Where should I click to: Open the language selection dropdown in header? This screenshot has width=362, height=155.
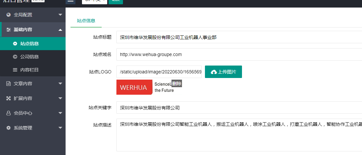coord(94,1)
